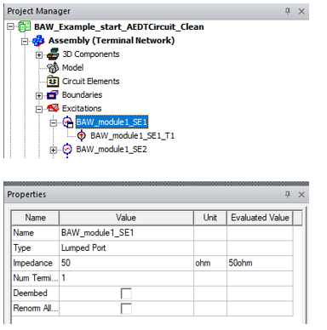327x330 pixels.
Task: Click the 50ohm evaluated value cell
Action: (260, 263)
